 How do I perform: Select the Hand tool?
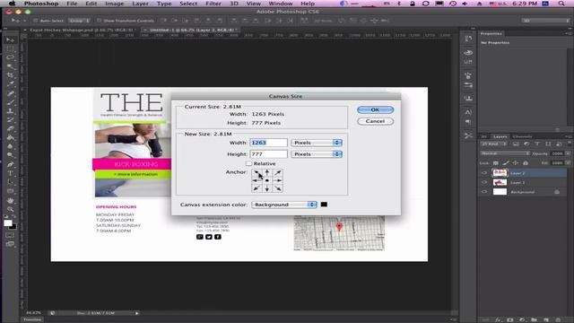pyautogui.click(x=10, y=200)
